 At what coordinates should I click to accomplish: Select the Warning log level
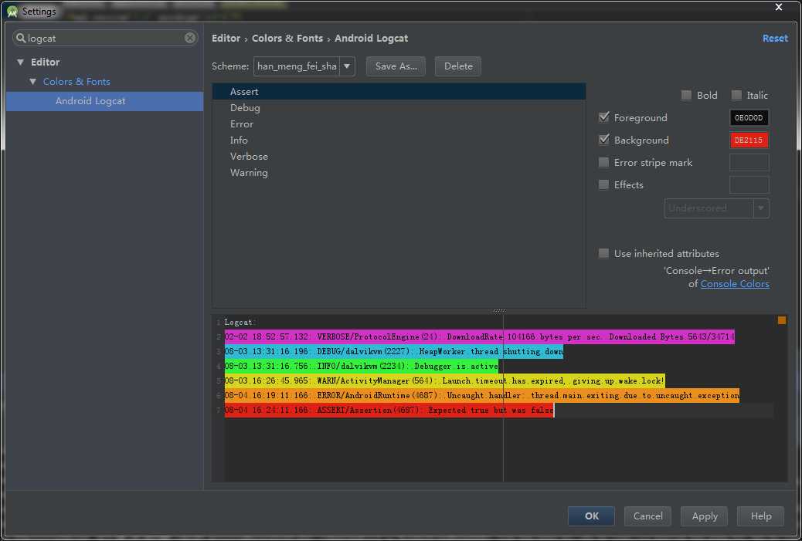[x=249, y=173]
